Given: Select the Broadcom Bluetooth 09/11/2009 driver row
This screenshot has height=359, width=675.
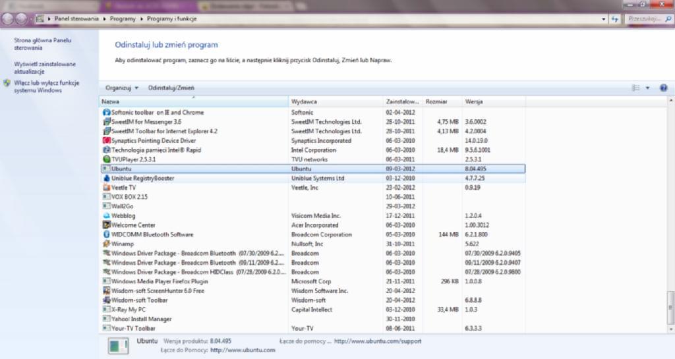Looking at the screenshot, I should (x=313, y=263).
